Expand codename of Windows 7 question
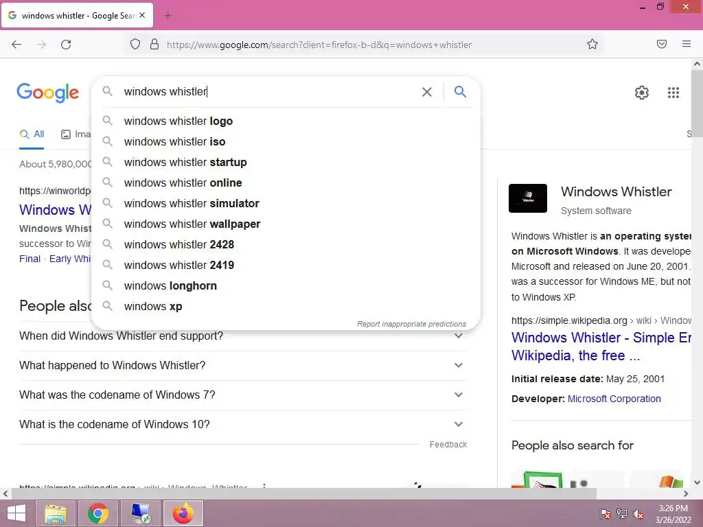 [243, 395]
